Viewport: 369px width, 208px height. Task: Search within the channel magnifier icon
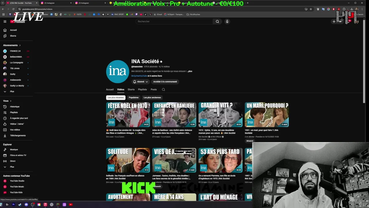tap(163, 90)
